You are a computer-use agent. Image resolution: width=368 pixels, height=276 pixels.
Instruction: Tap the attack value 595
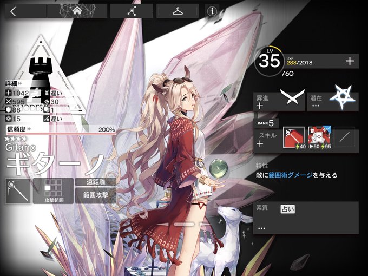[x=18, y=102]
